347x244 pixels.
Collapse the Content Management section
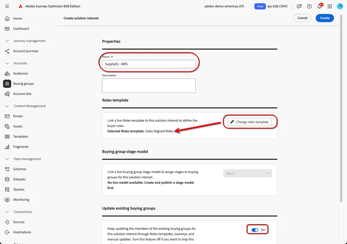[7, 106]
